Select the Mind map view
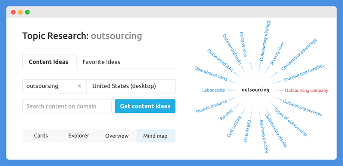This screenshot has width=343, height=166. (155, 136)
